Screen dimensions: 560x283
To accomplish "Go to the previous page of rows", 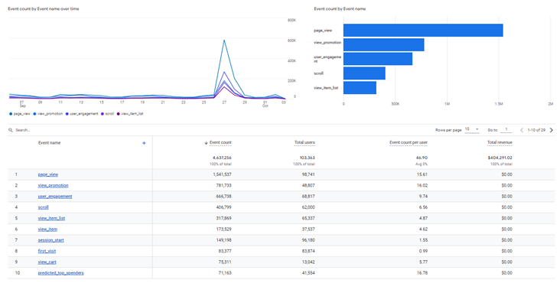I will (522, 130).
